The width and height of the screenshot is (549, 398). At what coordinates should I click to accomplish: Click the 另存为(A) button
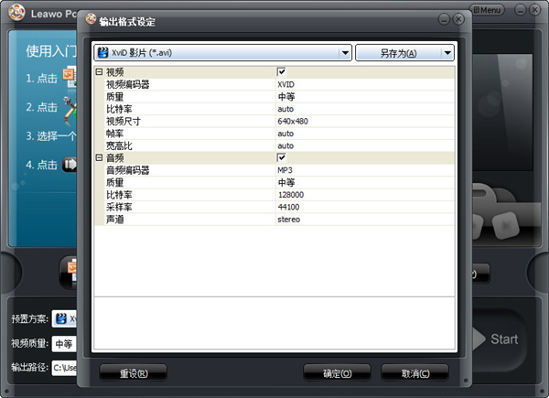(398, 53)
